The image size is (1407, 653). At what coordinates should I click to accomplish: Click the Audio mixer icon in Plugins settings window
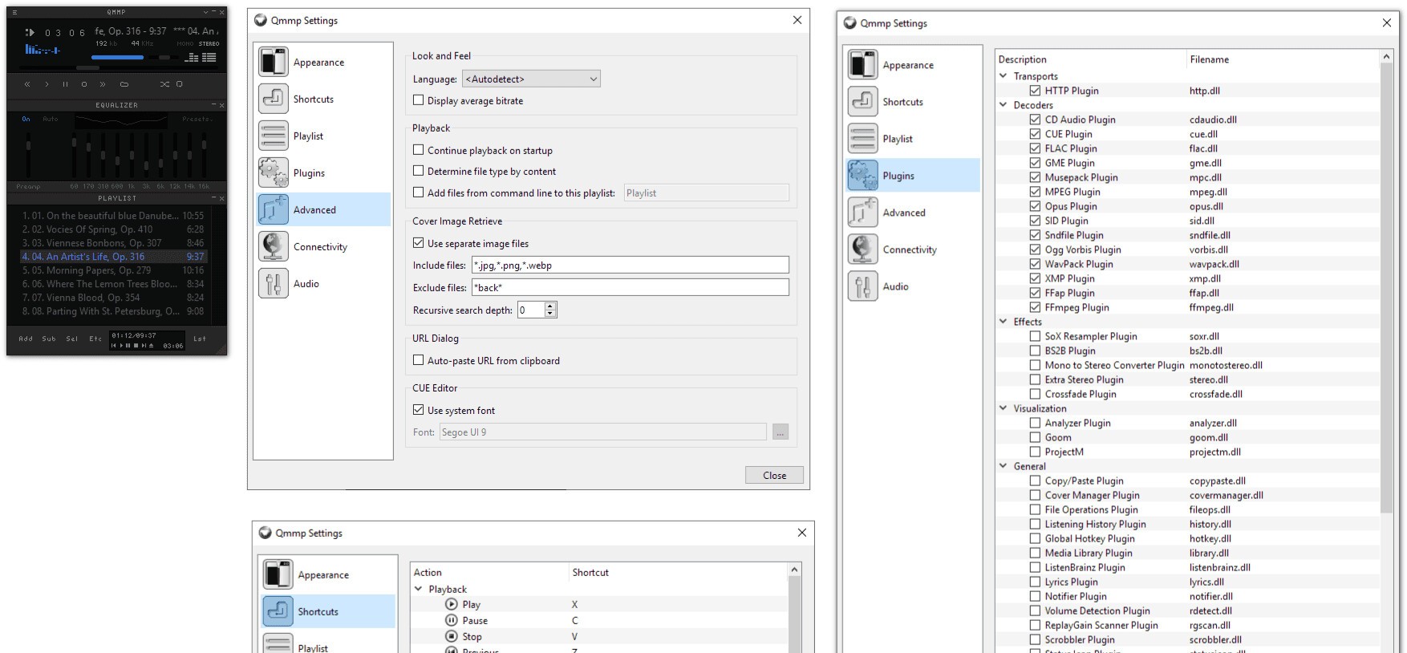[x=862, y=286]
